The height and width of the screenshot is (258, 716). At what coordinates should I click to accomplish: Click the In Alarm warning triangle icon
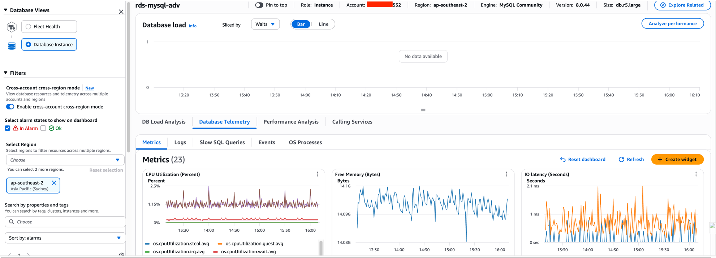[16, 128]
